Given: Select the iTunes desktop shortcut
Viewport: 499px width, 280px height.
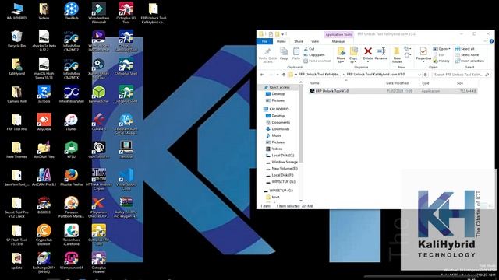Looking at the screenshot, I should pos(71,122).
